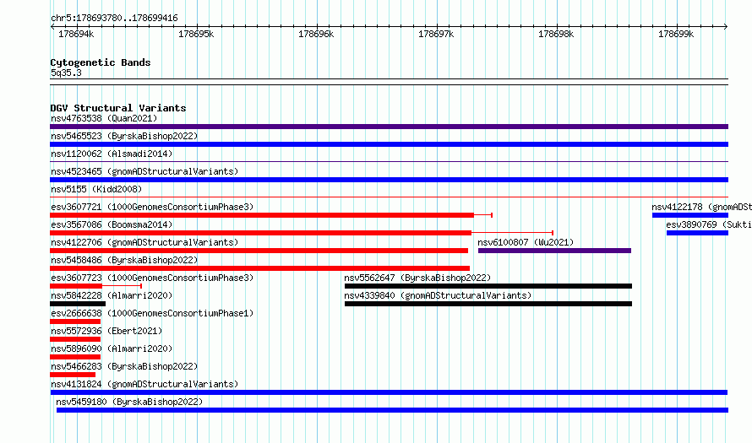Open nsv1120062 (Alsmadi2014) variant label
The width and height of the screenshot is (752, 443).
pos(112,154)
